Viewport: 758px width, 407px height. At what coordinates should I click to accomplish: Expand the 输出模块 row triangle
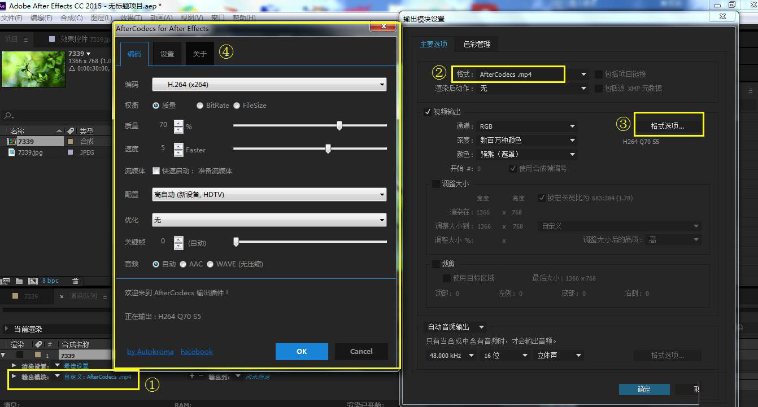click(x=14, y=376)
